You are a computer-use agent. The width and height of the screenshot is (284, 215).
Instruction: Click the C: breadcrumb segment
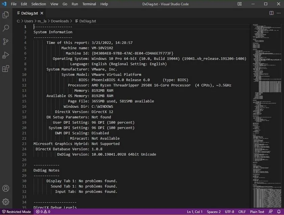(x=18, y=21)
